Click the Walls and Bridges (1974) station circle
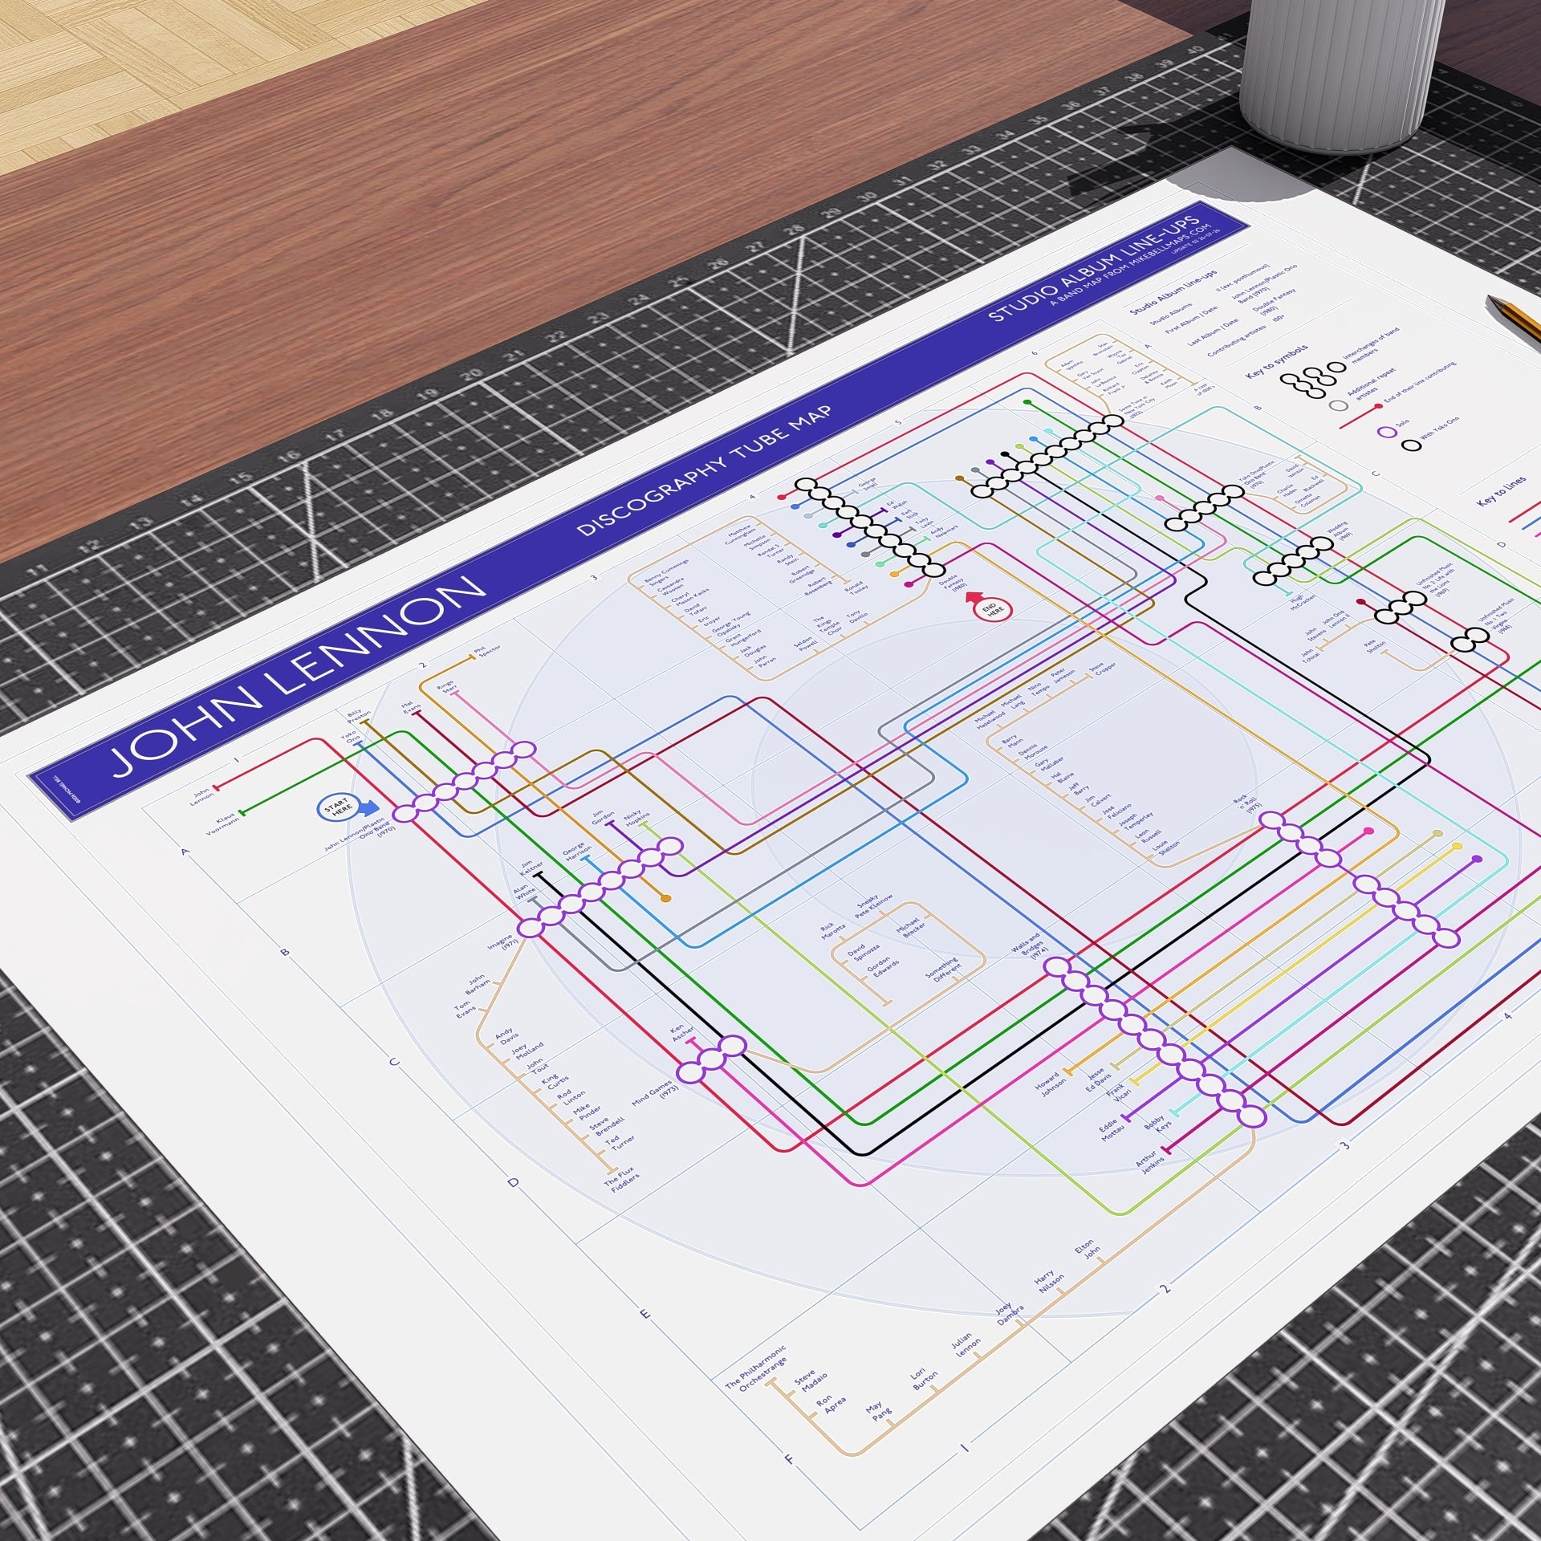 [1057, 966]
